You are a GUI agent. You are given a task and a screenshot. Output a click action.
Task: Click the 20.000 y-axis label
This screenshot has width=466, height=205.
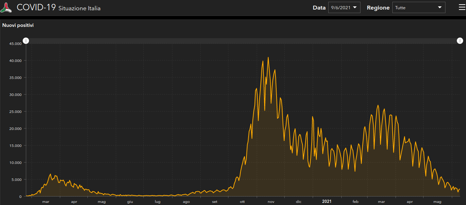(x=16, y=129)
